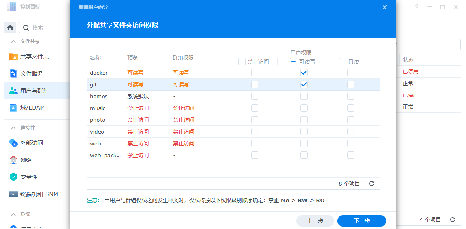This screenshot has height=229, width=466.
Task: Select 用户与群组 in the sidebar
Action: click(35, 91)
